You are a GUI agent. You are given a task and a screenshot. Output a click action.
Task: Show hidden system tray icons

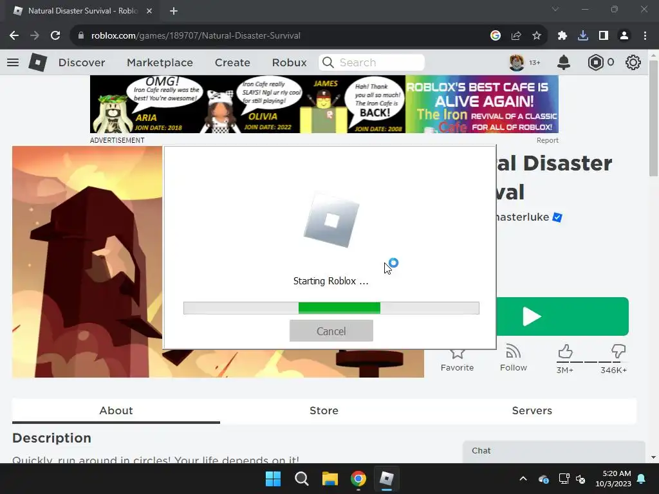(523, 479)
